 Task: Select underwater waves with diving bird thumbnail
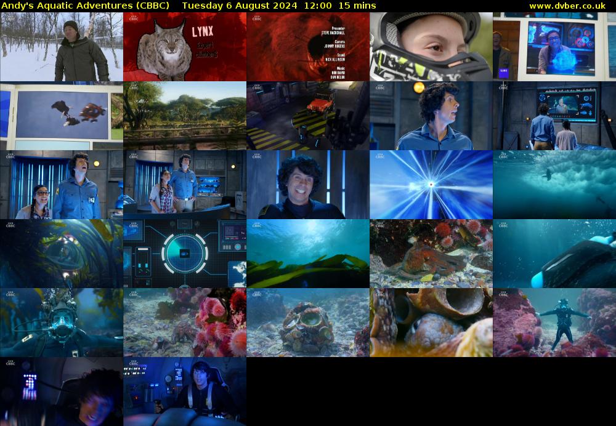pos(554,185)
